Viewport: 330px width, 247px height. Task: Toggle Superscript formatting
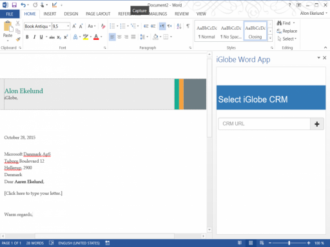(x=66, y=37)
